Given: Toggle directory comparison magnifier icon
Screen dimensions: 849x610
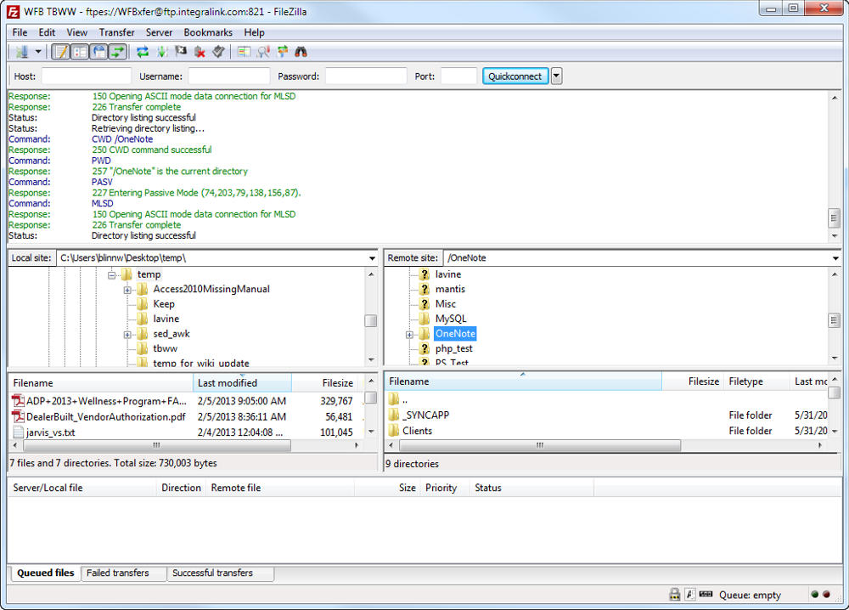Looking at the screenshot, I should tap(264, 52).
